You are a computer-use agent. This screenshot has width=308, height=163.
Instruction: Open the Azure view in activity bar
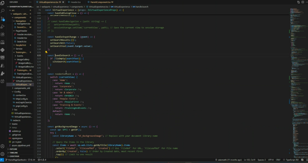pos(2,66)
